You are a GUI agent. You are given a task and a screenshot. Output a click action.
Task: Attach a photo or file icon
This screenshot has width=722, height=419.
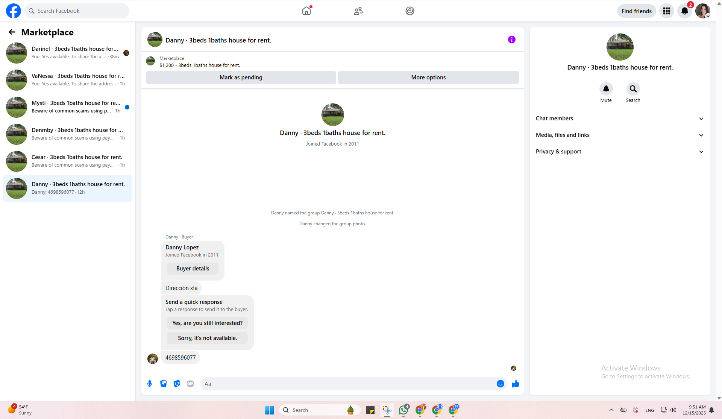click(163, 384)
